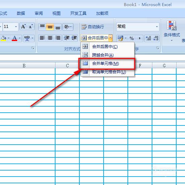Open the 条件格式 conditional formatting menu
The width and height of the screenshot is (185, 185).
click(x=172, y=31)
